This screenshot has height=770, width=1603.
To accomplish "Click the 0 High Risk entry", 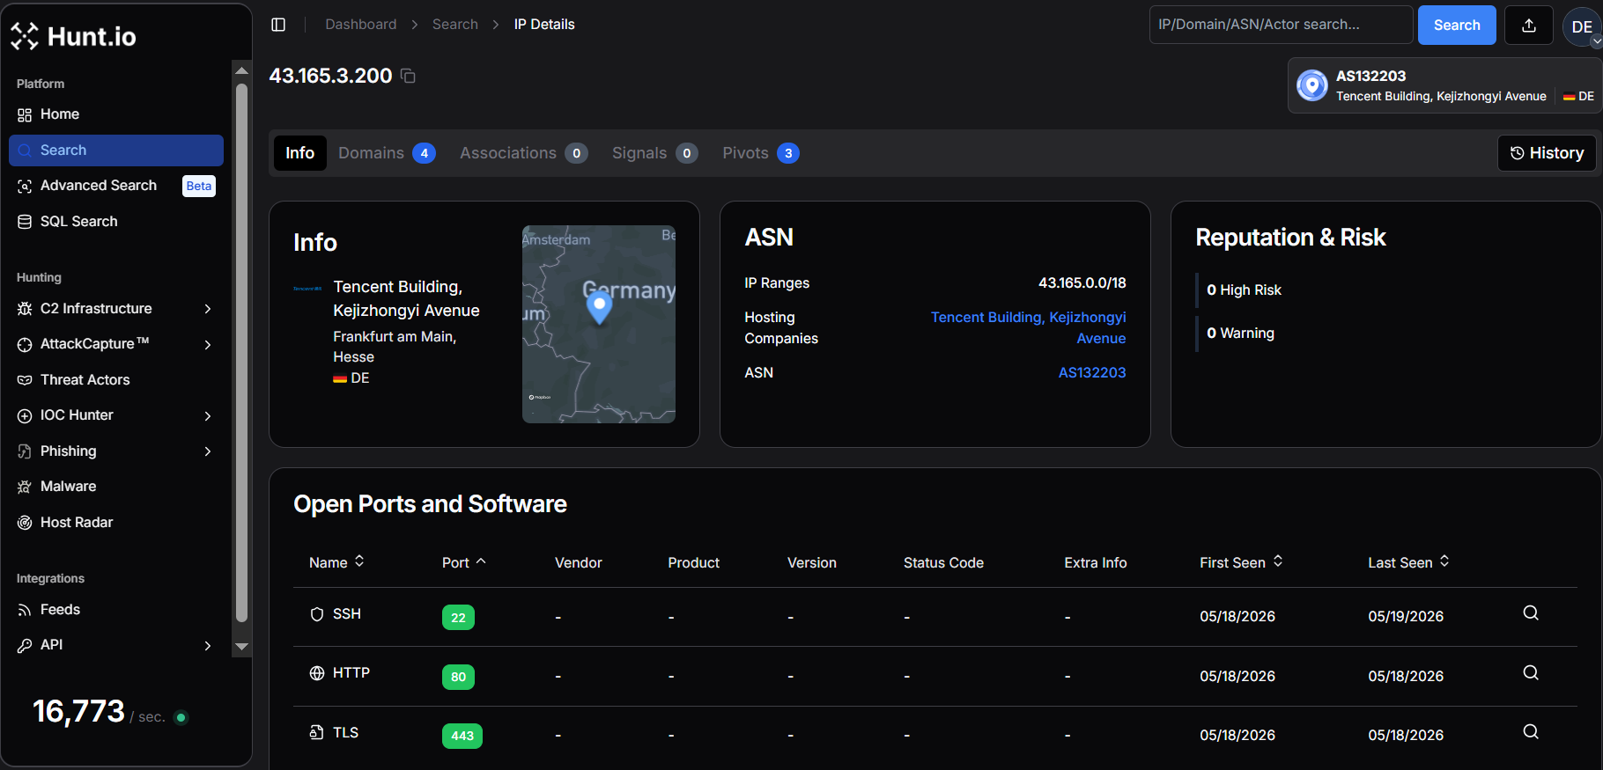I will pyautogui.click(x=1244, y=290).
